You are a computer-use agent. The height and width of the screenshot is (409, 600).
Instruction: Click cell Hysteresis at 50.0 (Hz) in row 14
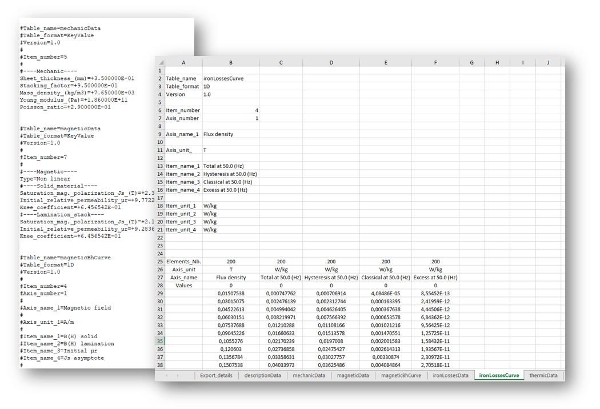point(231,174)
